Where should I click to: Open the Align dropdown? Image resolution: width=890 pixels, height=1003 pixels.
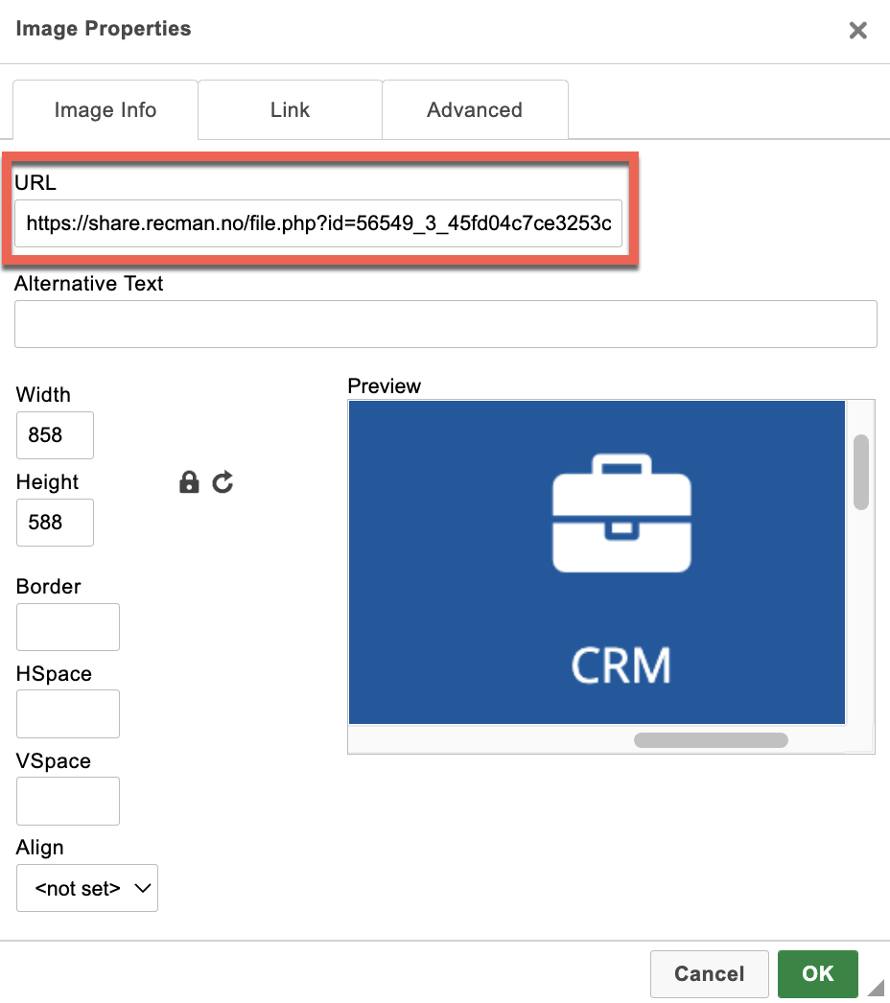(87, 888)
